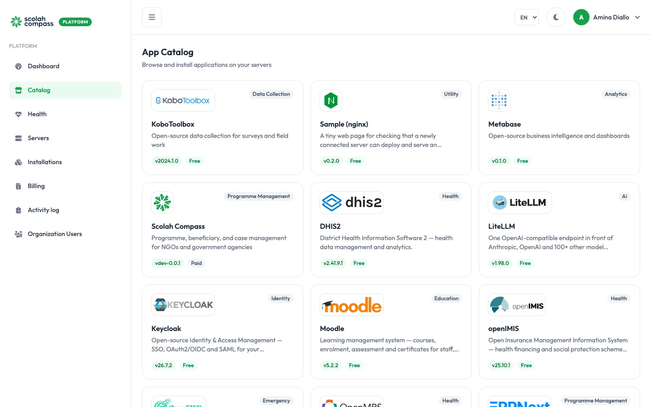
Task: Click the Dashboard sidebar icon
Action: tap(19, 66)
